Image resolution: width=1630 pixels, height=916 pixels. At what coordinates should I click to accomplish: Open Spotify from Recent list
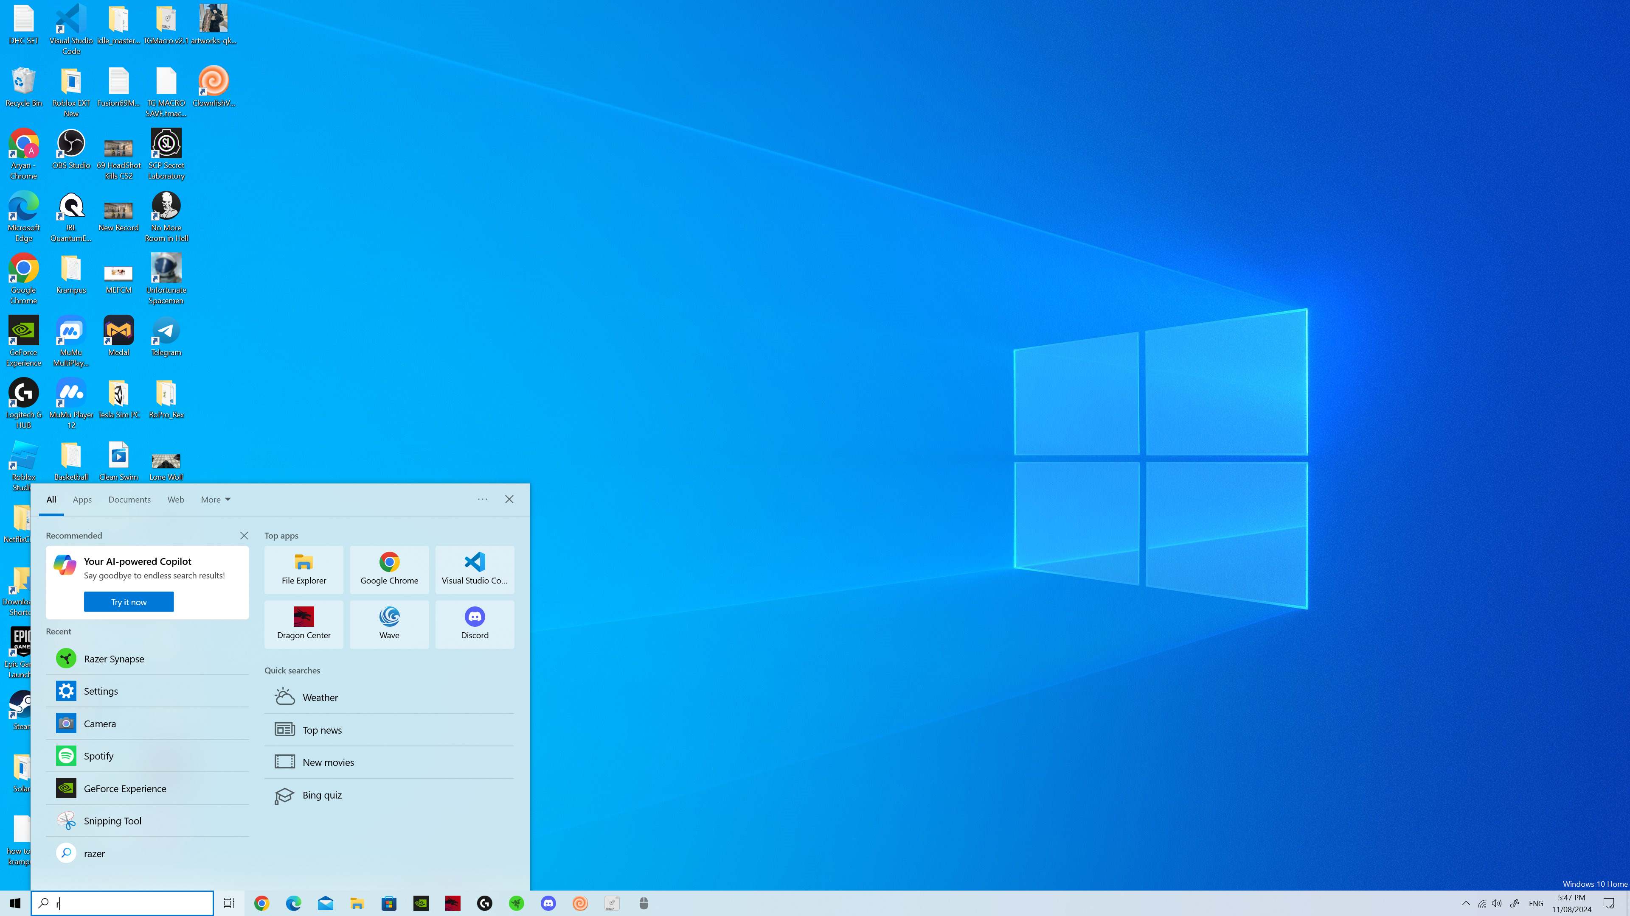[x=99, y=756]
